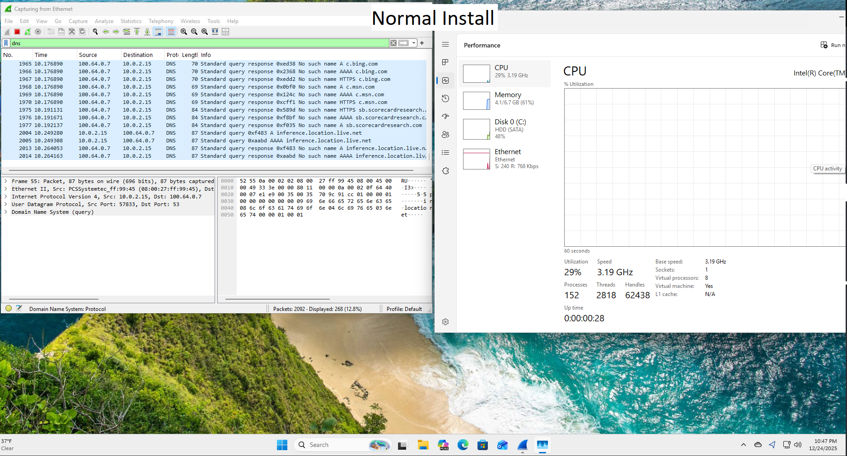Open capture options gear icon
The image size is (847, 456).
[38, 32]
